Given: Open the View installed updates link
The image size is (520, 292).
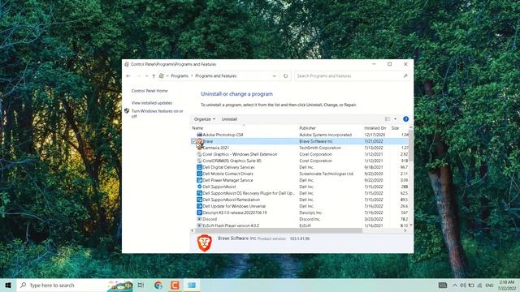Looking at the screenshot, I should tap(152, 103).
